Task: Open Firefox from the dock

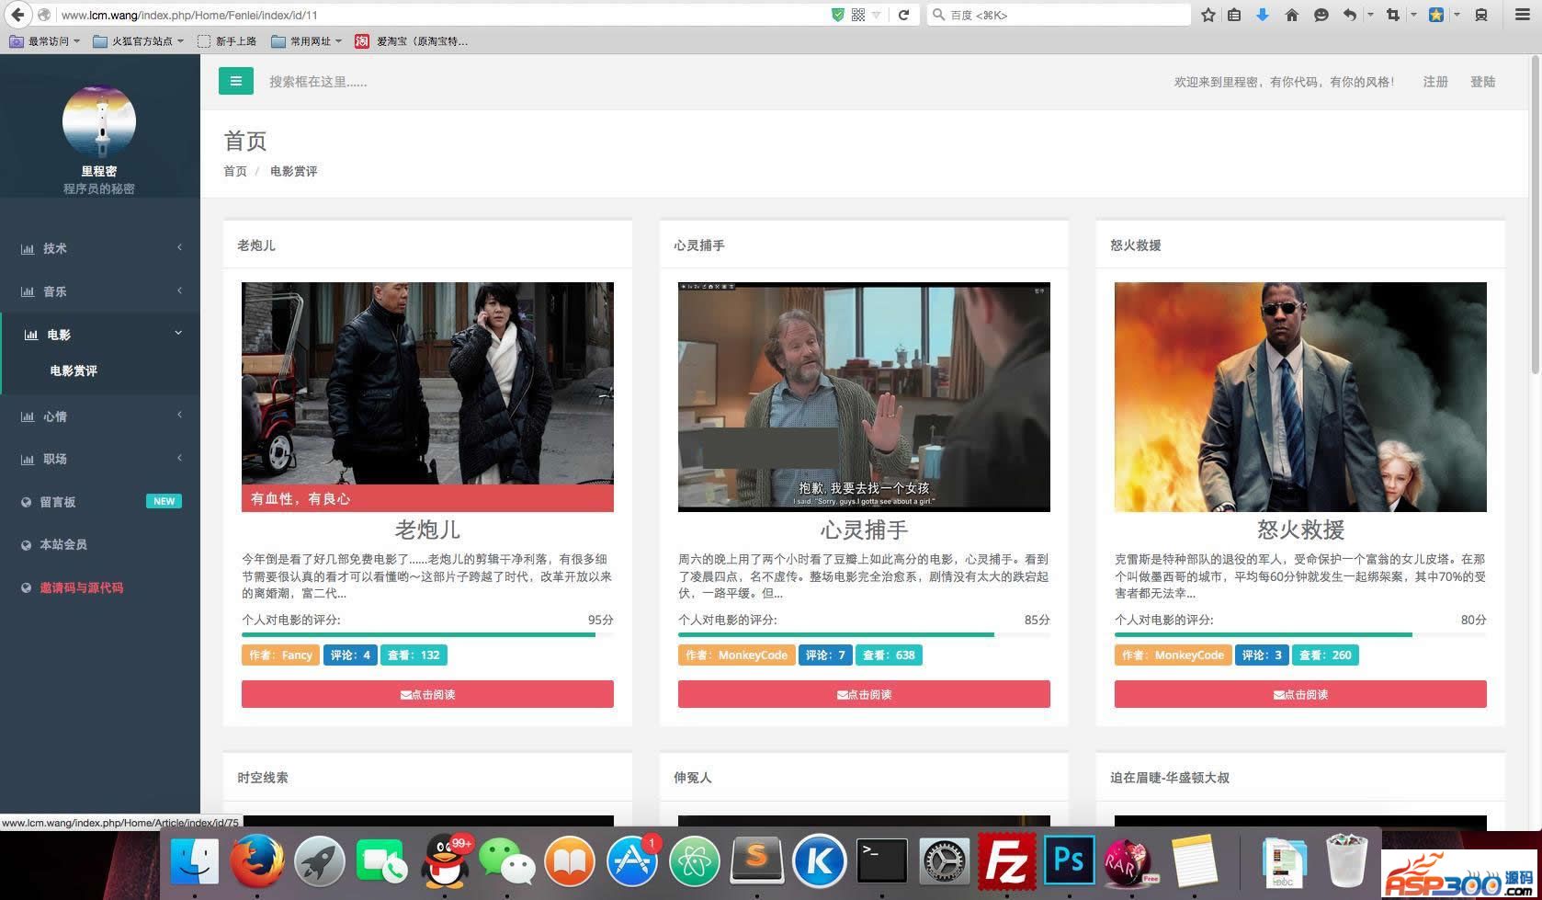Action: 256,860
